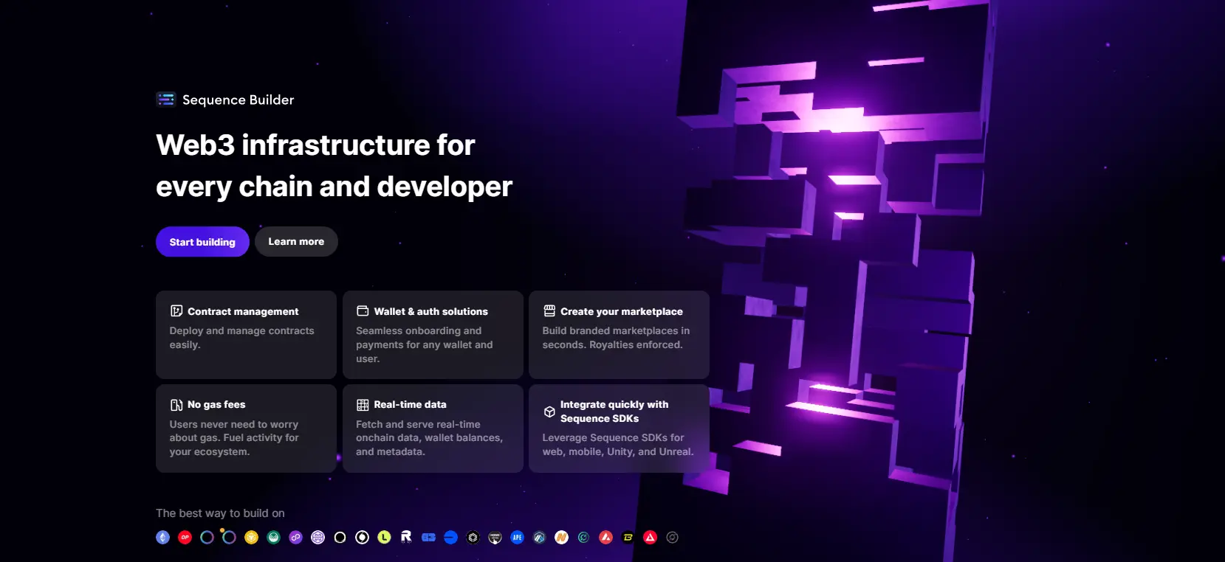The image size is (1225, 562).
Task: Select the orange N Arbitrum Nova logo
Action: 562,538
